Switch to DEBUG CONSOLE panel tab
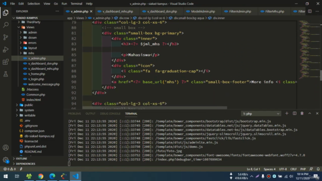This screenshot has height=181, width=322. coord(110,114)
